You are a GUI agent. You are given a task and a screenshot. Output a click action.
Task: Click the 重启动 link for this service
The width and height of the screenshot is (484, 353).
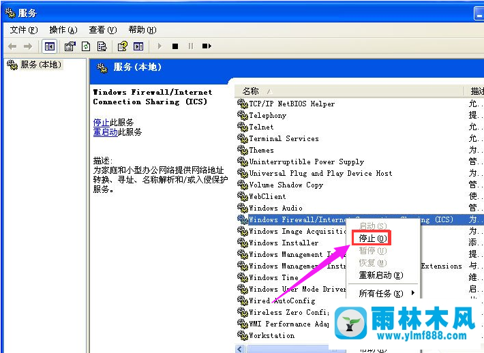tap(105, 132)
